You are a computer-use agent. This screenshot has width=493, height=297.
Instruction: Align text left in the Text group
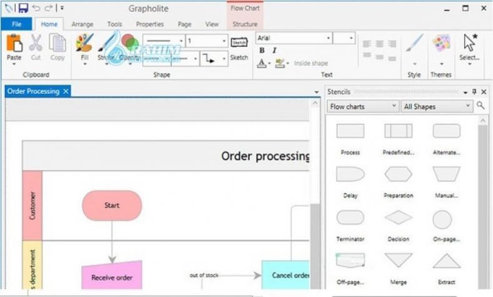point(367,44)
